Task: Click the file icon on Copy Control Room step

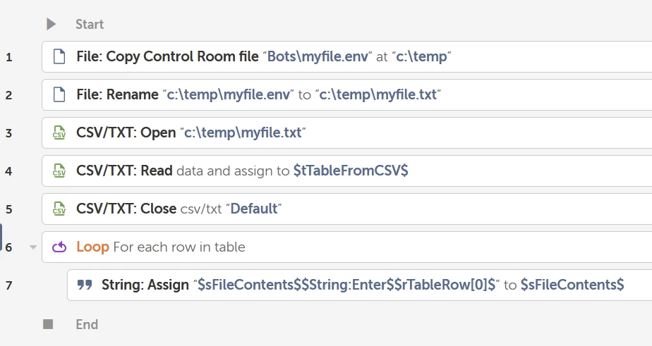Action: coord(60,56)
